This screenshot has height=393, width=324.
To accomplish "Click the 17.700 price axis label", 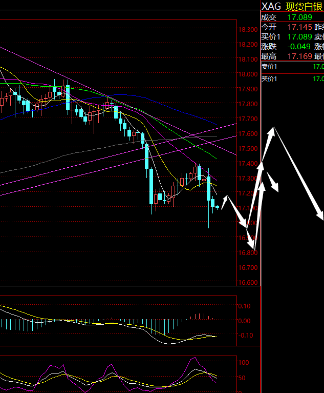I will (248, 119).
